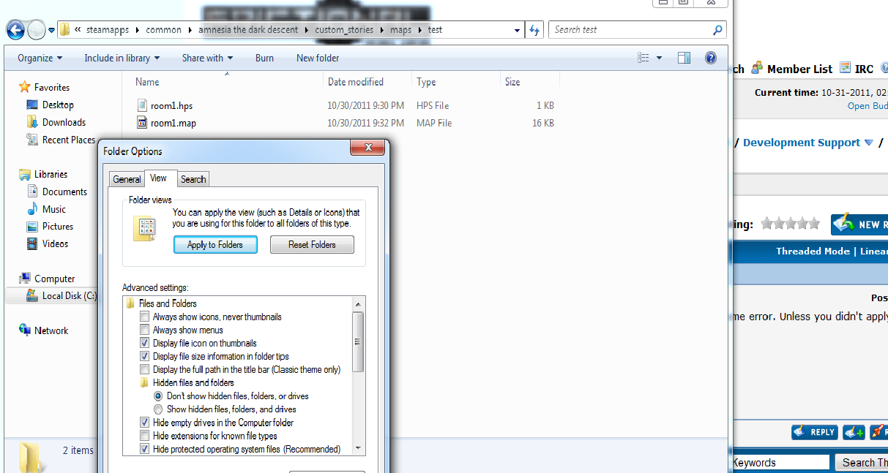Check Hide extensions for known file types

point(145,436)
